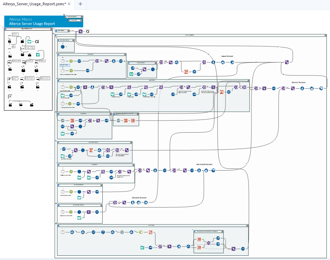
Task: Select the purple tool beside the gear output
Action: coord(80,31)
